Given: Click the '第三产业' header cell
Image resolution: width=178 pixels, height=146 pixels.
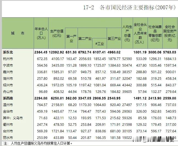Looking at the screenshot, I should [114, 39].
